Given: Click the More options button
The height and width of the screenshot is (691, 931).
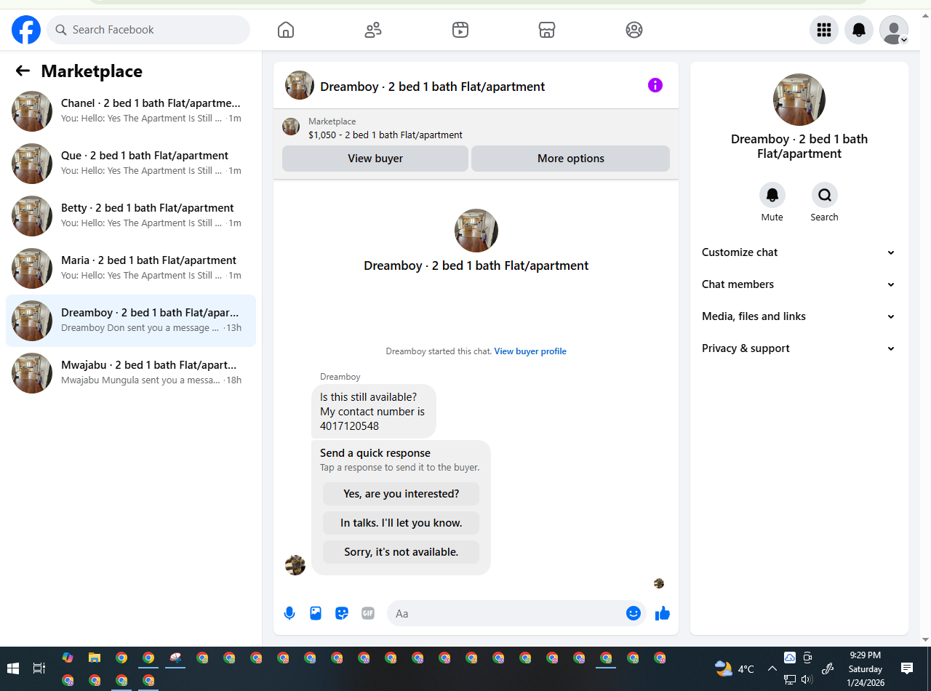Looking at the screenshot, I should (x=571, y=159).
